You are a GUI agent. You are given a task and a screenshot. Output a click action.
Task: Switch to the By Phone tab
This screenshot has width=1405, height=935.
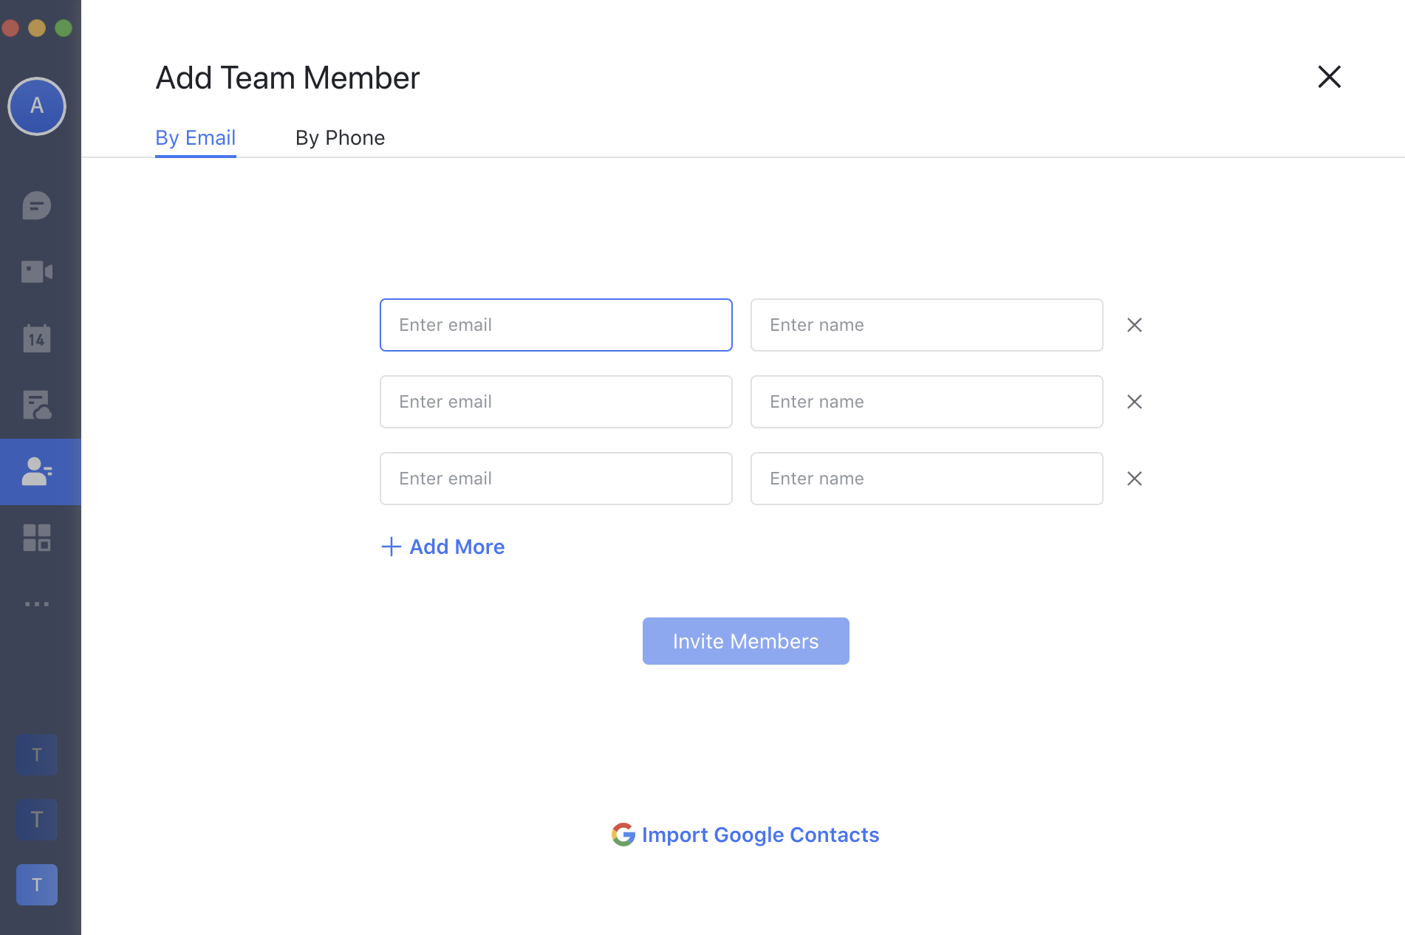pos(340,138)
